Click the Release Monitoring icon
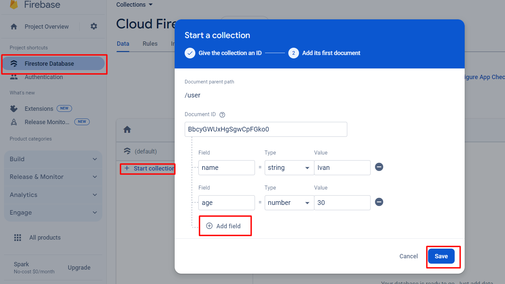Image resolution: width=505 pixels, height=284 pixels. 14,122
